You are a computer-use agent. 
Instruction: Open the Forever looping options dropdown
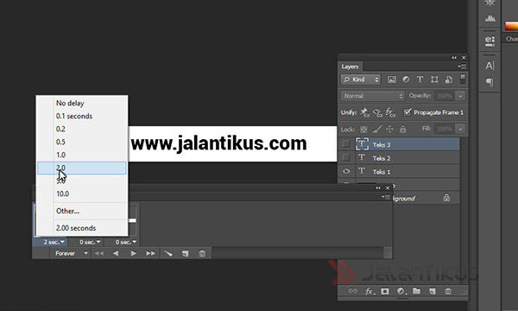tap(72, 253)
